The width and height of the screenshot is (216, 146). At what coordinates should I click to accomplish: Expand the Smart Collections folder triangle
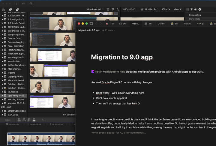tap(3, 111)
